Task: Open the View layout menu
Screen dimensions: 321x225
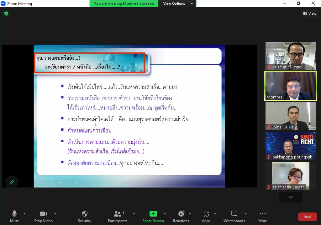Action: pyautogui.click(x=310, y=13)
